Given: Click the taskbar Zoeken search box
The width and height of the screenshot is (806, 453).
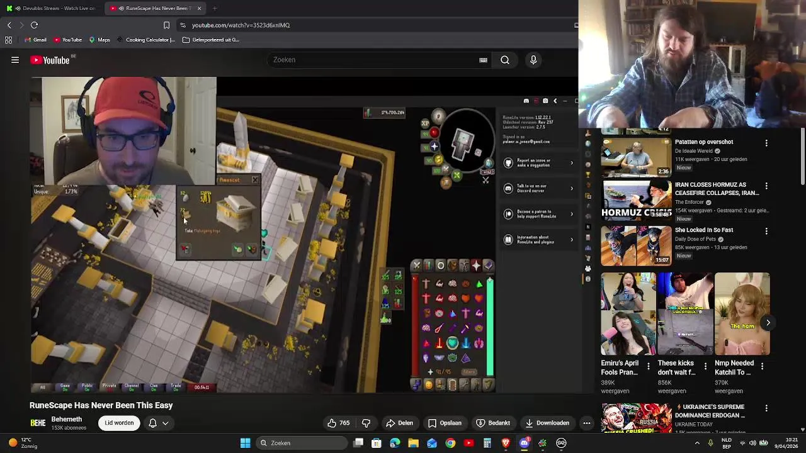Looking at the screenshot, I should [302, 443].
